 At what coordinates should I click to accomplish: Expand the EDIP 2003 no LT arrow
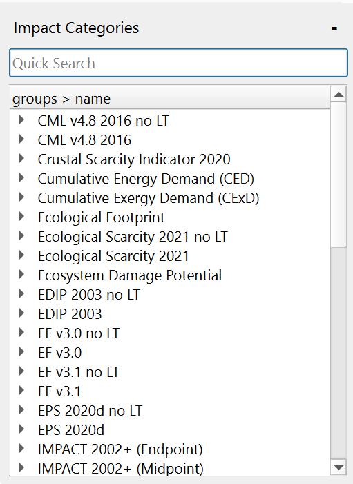pyautogui.click(x=21, y=294)
